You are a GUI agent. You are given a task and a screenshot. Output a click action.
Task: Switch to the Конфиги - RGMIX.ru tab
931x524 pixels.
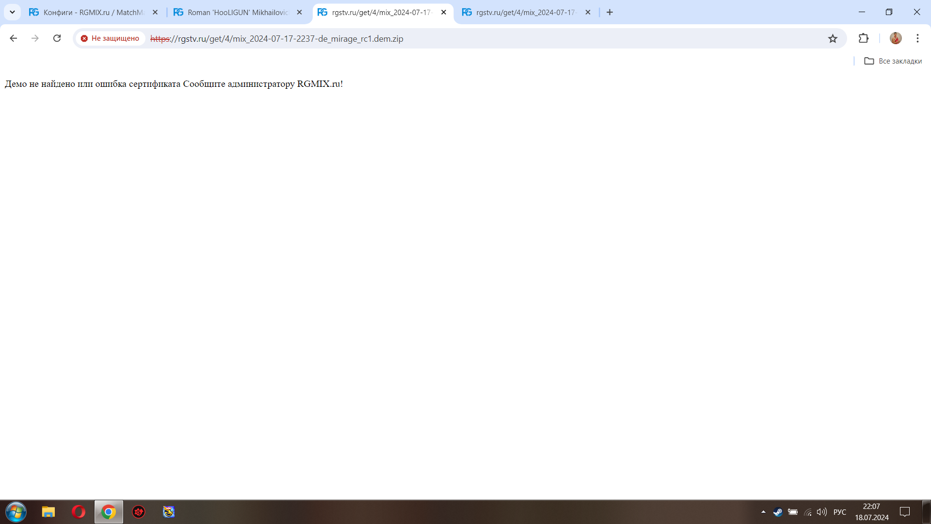click(x=93, y=13)
